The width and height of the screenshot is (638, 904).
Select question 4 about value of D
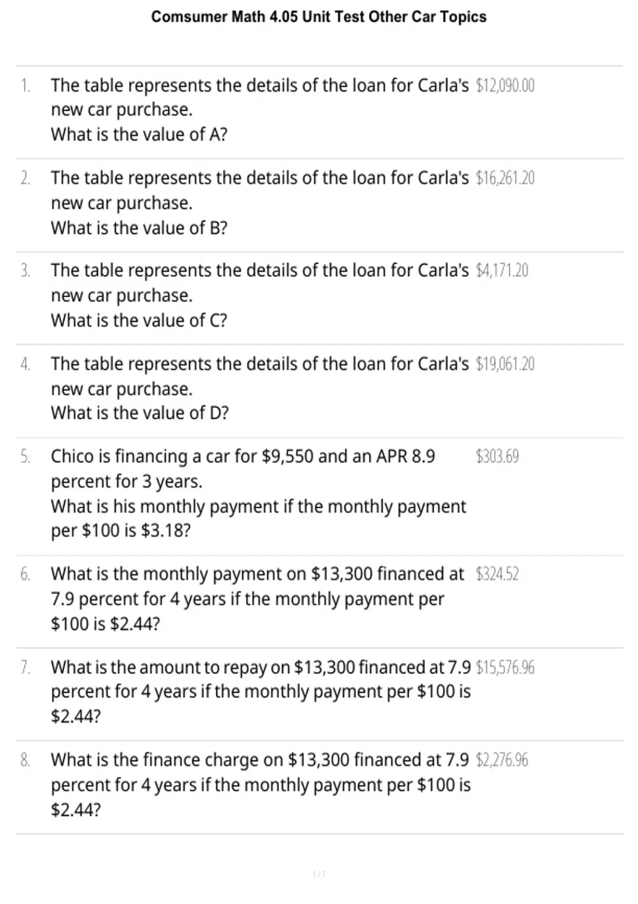[260, 388]
